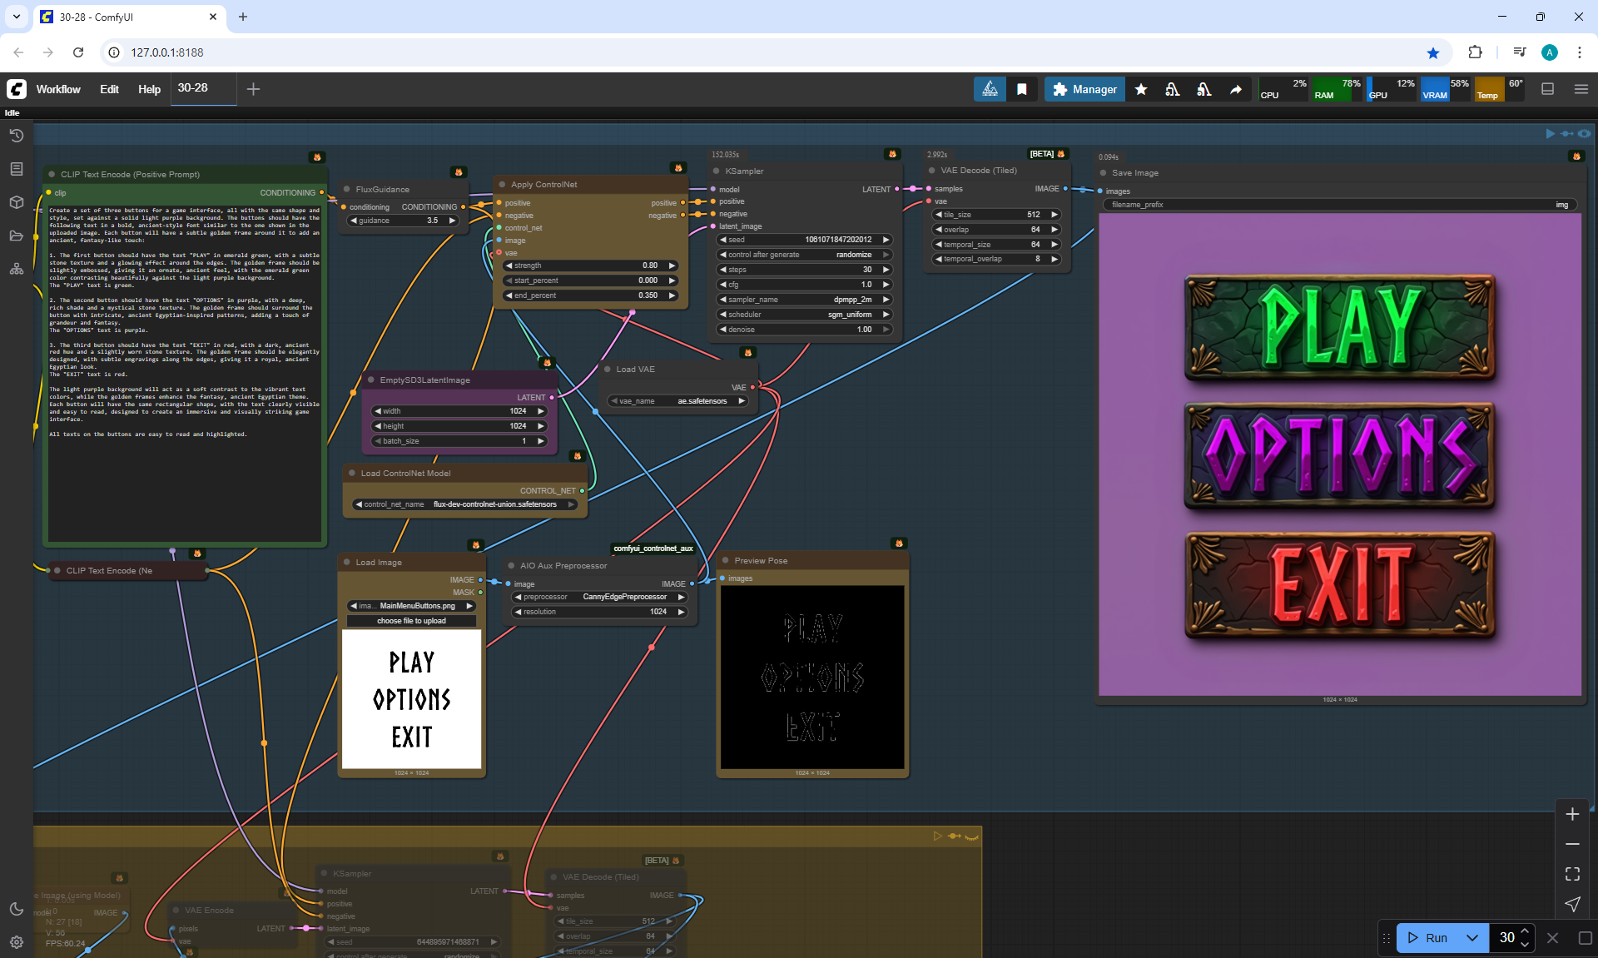Click the queue history sidebar icon
The image size is (1598, 958).
coord(16,136)
